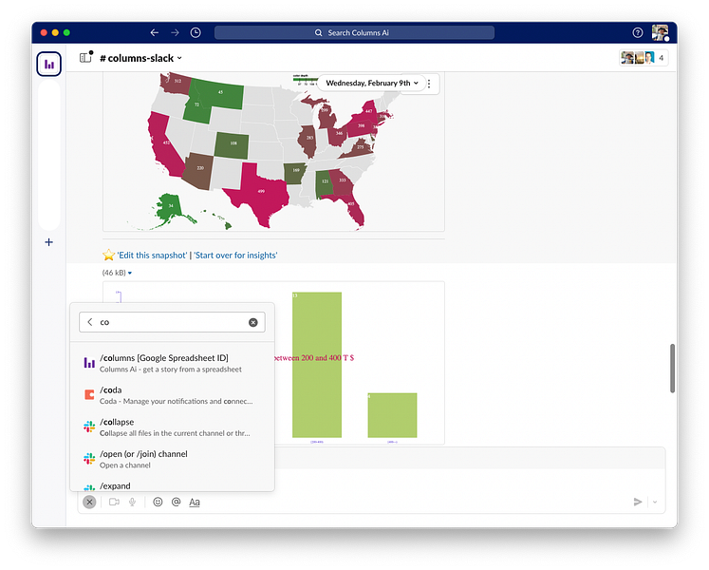Click the Coda icon in command list
The width and height of the screenshot is (709, 570).
point(89,394)
